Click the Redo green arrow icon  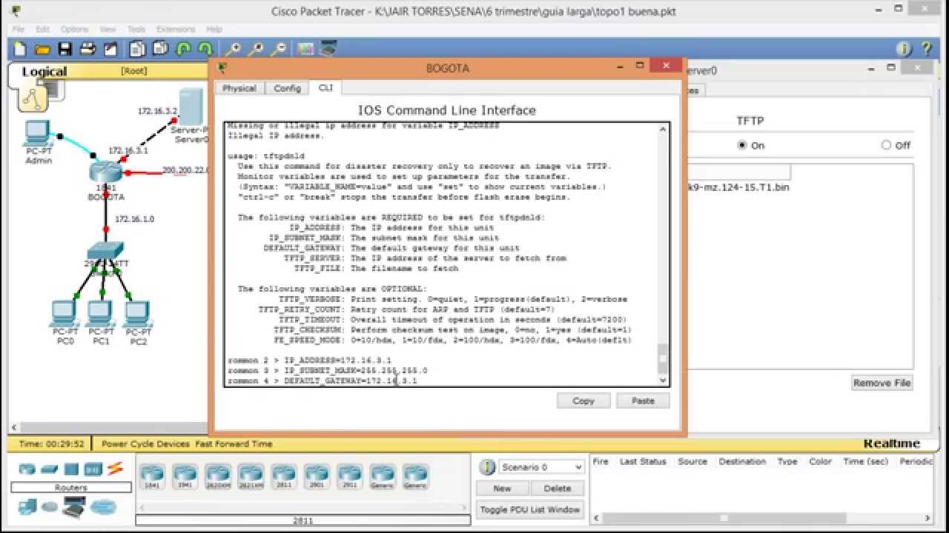coord(205,50)
